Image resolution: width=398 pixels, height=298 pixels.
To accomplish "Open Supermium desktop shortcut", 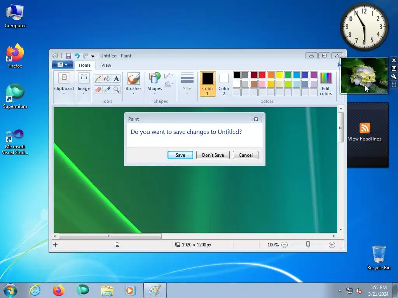I will point(15,96).
